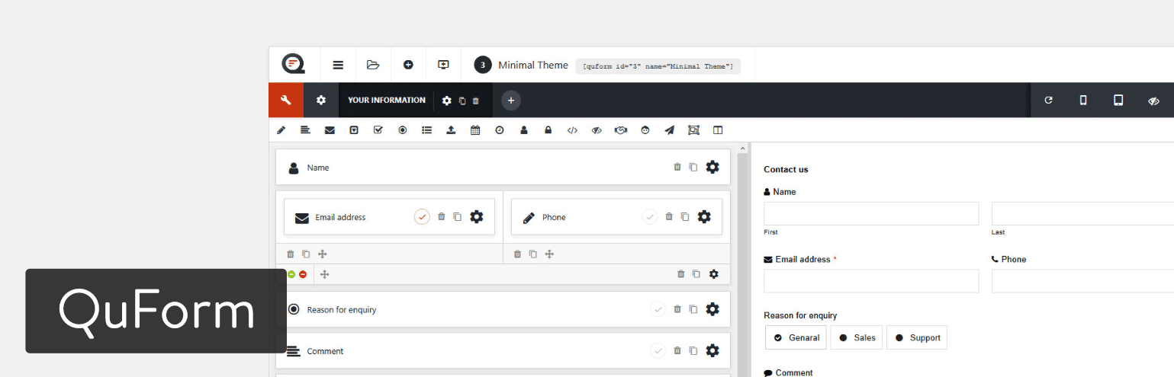Add a Password lock field
Screen dimensions: 1174x377
tap(548, 130)
